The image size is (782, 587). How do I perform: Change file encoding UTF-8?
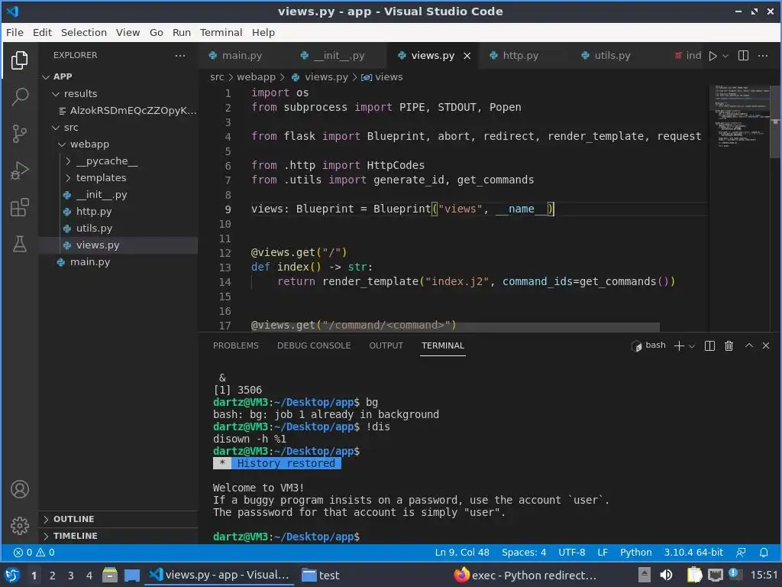coord(571,552)
